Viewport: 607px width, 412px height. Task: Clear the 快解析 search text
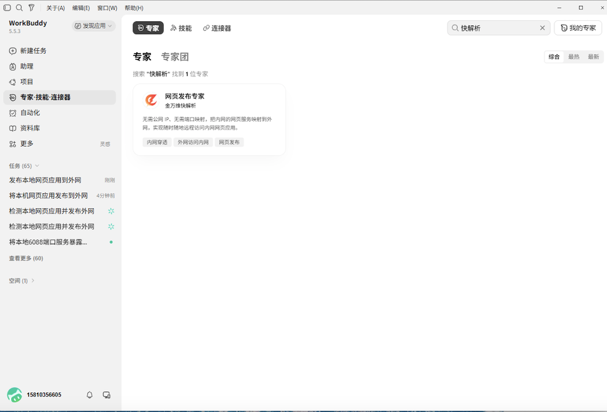(x=542, y=28)
